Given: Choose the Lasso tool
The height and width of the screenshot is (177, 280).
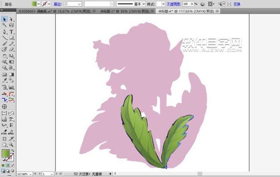Looking at the screenshot, I should point(12,25).
